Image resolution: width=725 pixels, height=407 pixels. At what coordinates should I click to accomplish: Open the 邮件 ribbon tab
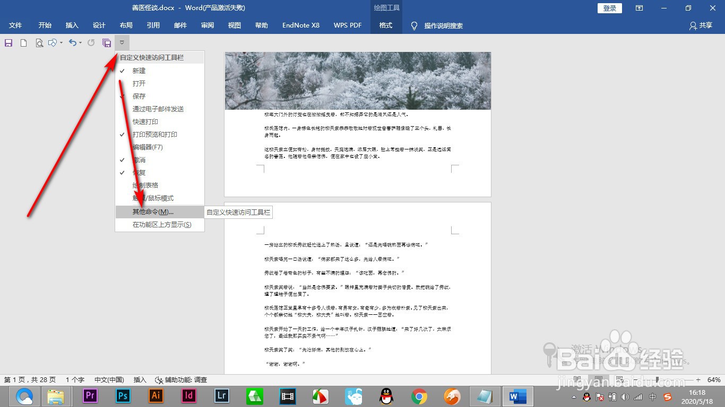(x=180, y=25)
